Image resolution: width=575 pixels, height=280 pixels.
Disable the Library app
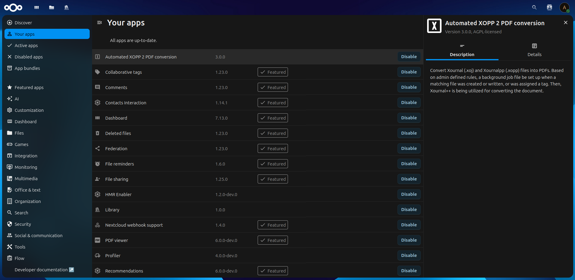pyautogui.click(x=409, y=210)
